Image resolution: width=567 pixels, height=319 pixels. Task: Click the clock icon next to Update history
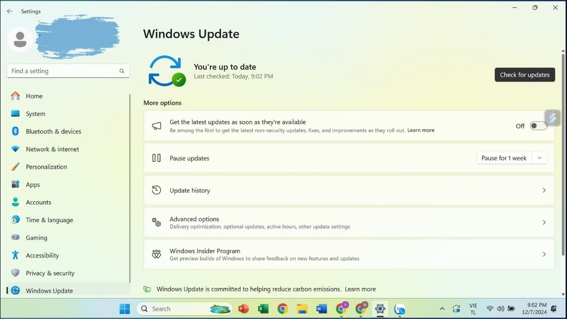156,190
